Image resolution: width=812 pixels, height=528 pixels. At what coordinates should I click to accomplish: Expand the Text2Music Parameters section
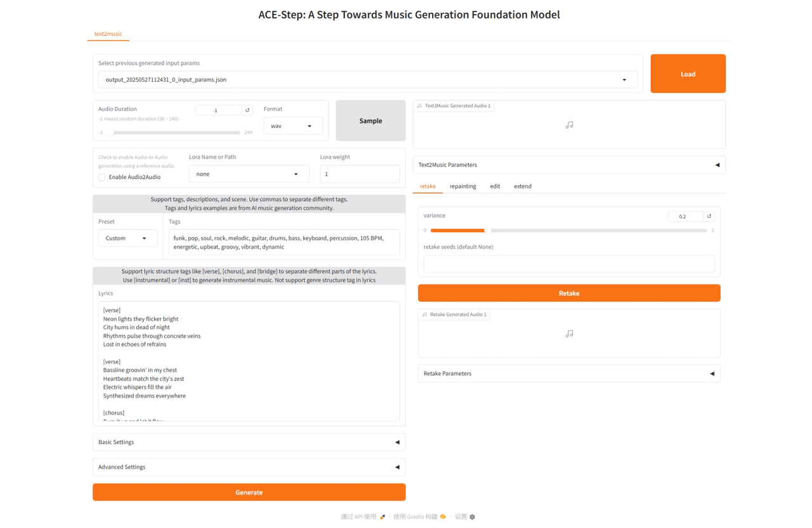569,165
